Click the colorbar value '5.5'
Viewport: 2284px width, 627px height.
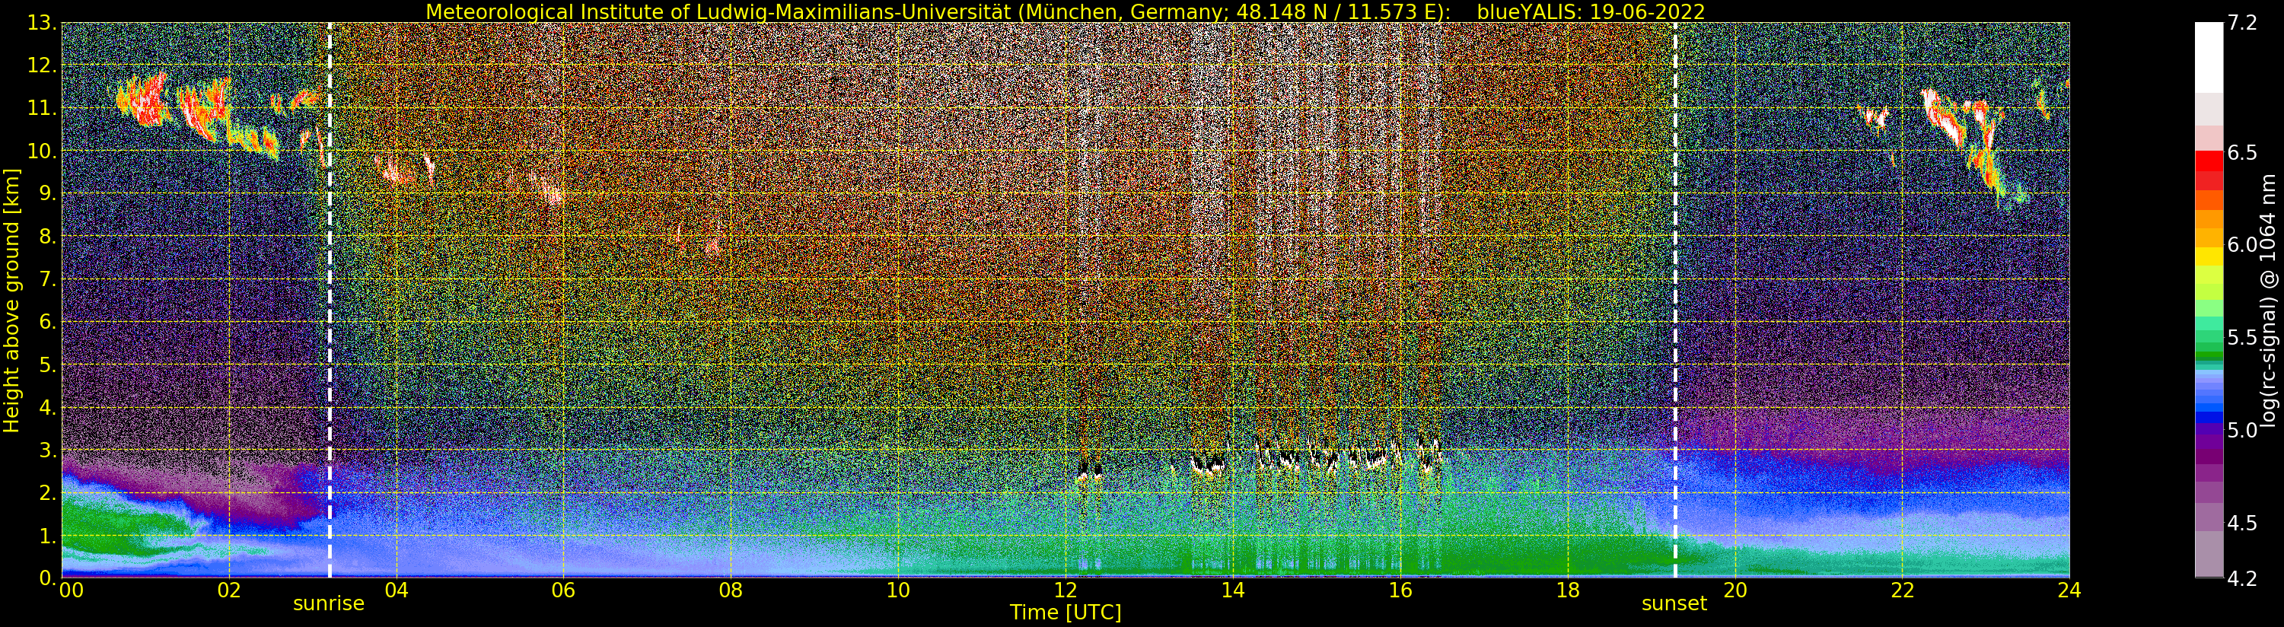[2242, 337]
